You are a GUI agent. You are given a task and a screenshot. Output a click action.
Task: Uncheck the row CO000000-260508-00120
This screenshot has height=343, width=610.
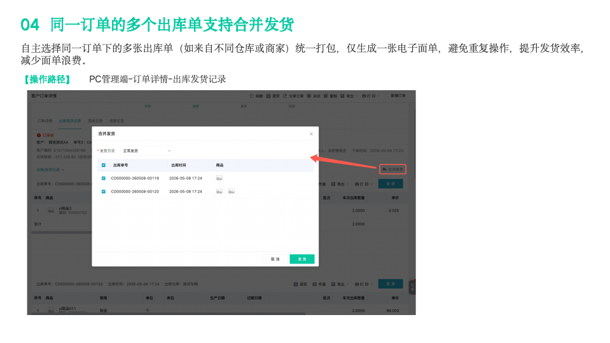coord(104,191)
